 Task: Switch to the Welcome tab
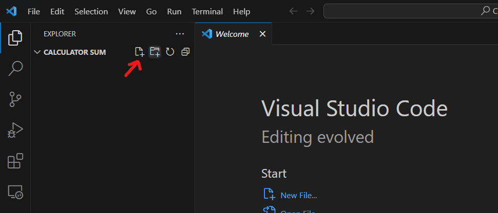[x=232, y=34]
